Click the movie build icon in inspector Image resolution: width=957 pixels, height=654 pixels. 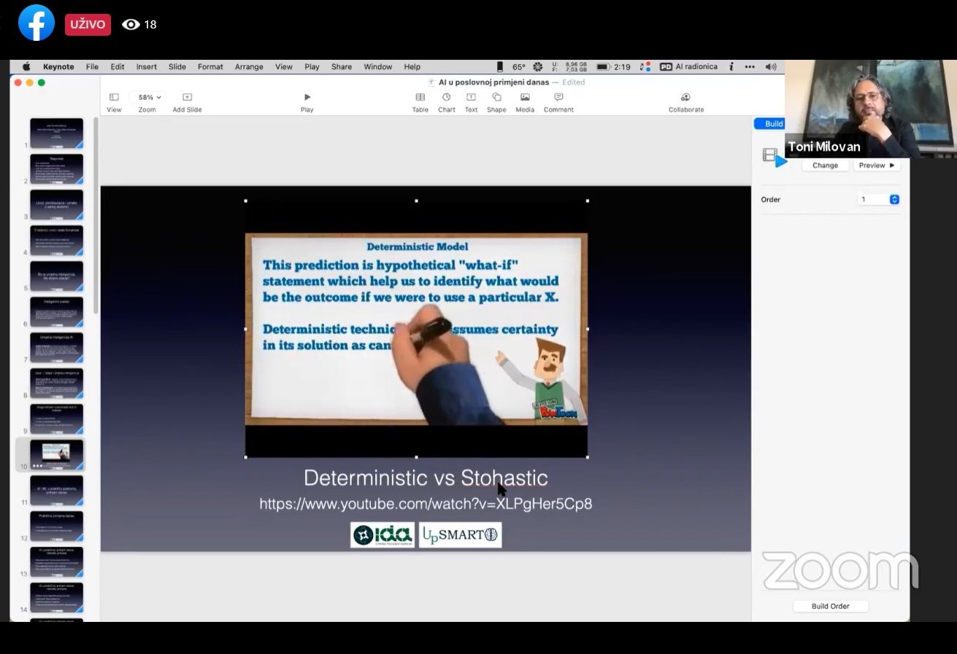pyautogui.click(x=775, y=157)
